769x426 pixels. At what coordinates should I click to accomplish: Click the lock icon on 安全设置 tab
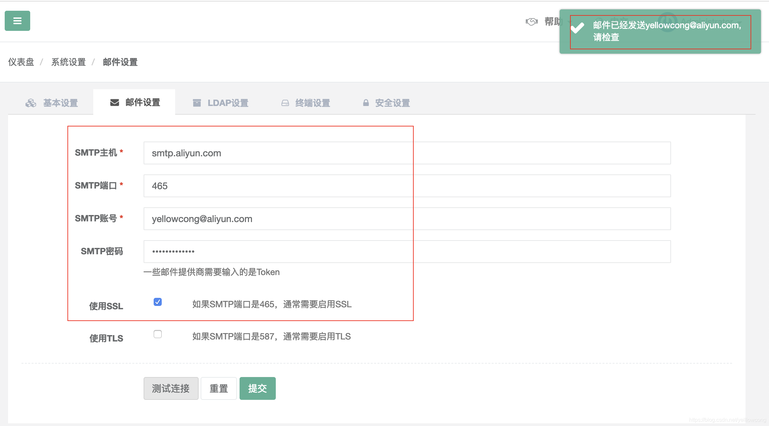[366, 103]
